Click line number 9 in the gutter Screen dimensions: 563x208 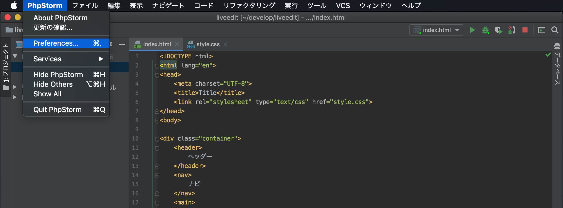(137, 129)
